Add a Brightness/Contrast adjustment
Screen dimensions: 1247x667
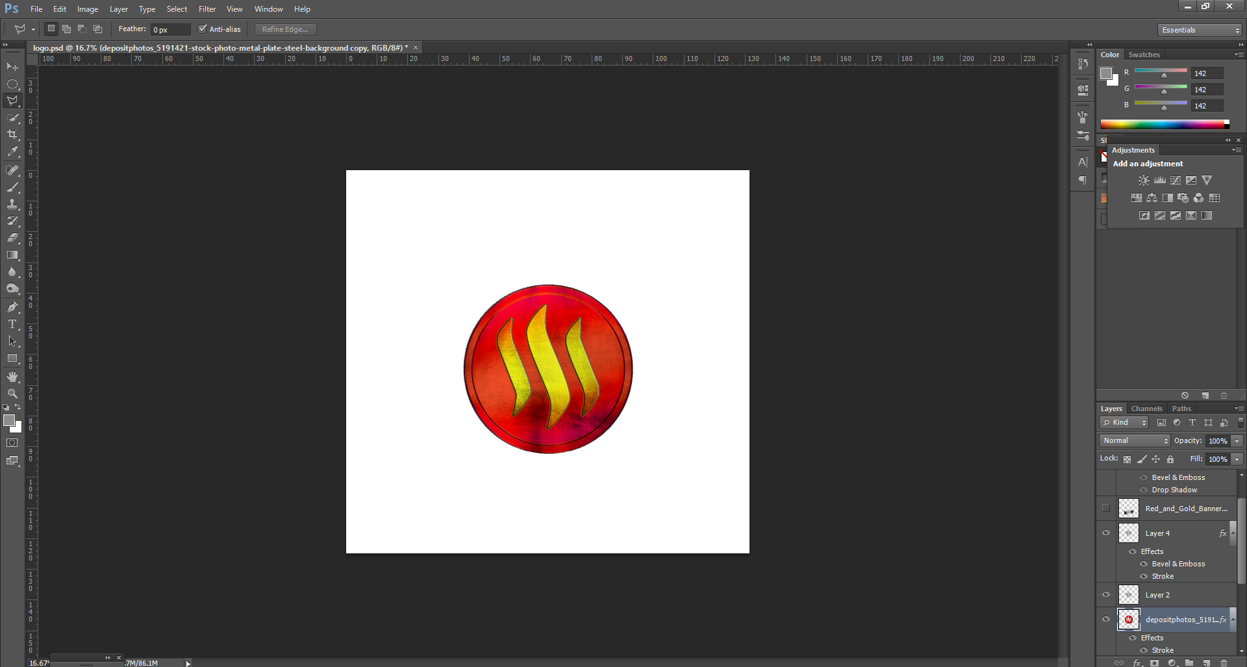[x=1144, y=181]
